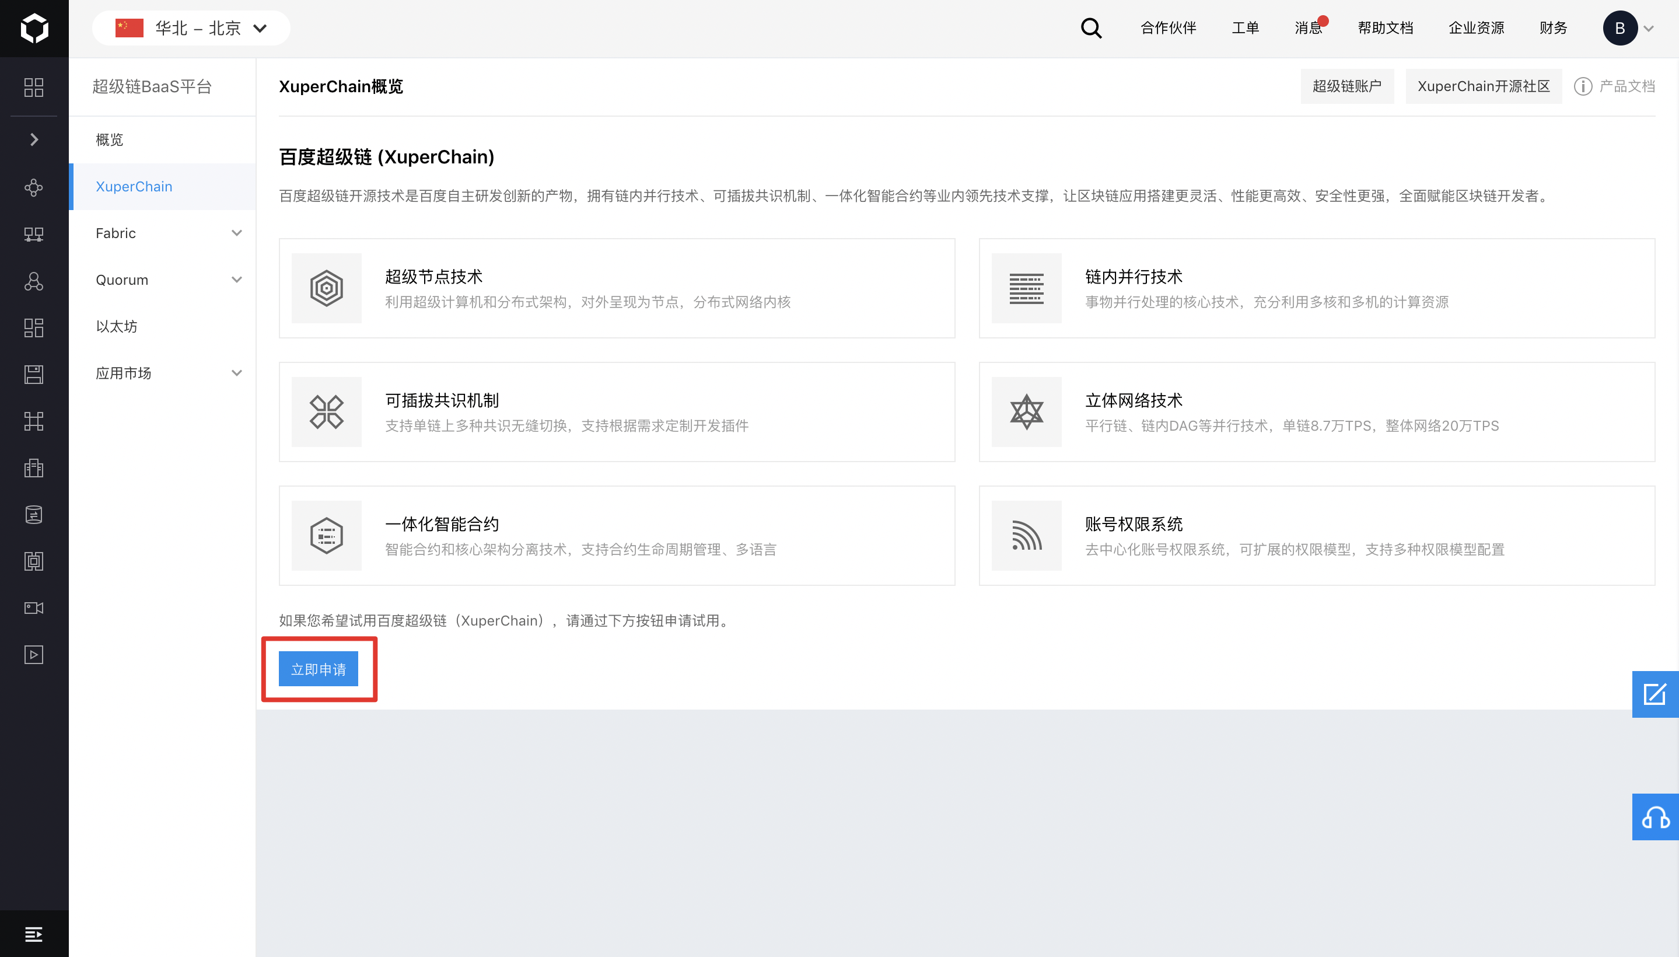The height and width of the screenshot is (957, 1679).
Task: Click the user avatar B
Action: click(x=1620, y=28)
